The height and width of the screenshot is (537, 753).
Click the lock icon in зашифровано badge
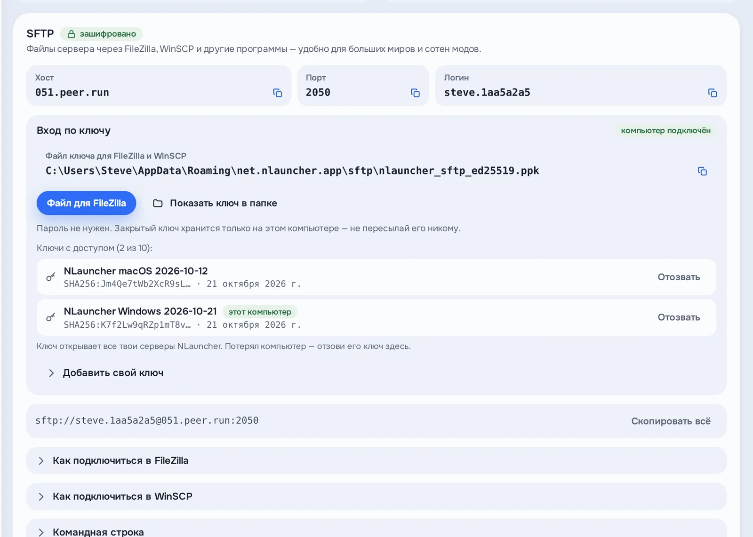(72, 34)
